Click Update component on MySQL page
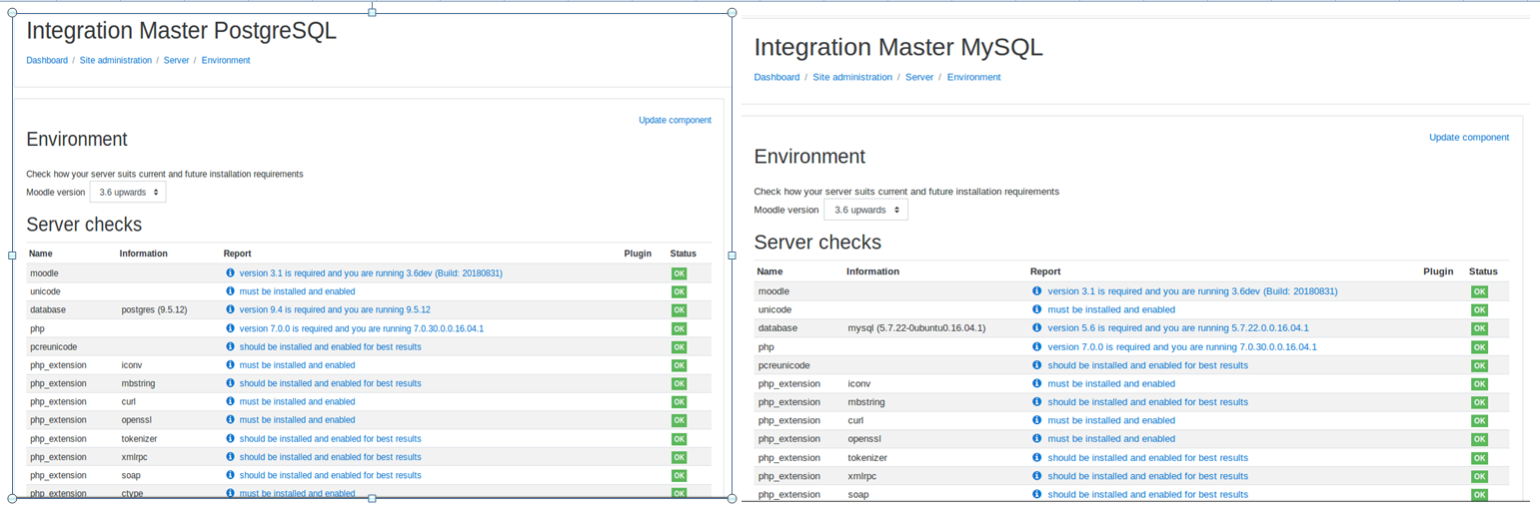This screenshot has width=1540, height=520. (x=1469, y=137)
